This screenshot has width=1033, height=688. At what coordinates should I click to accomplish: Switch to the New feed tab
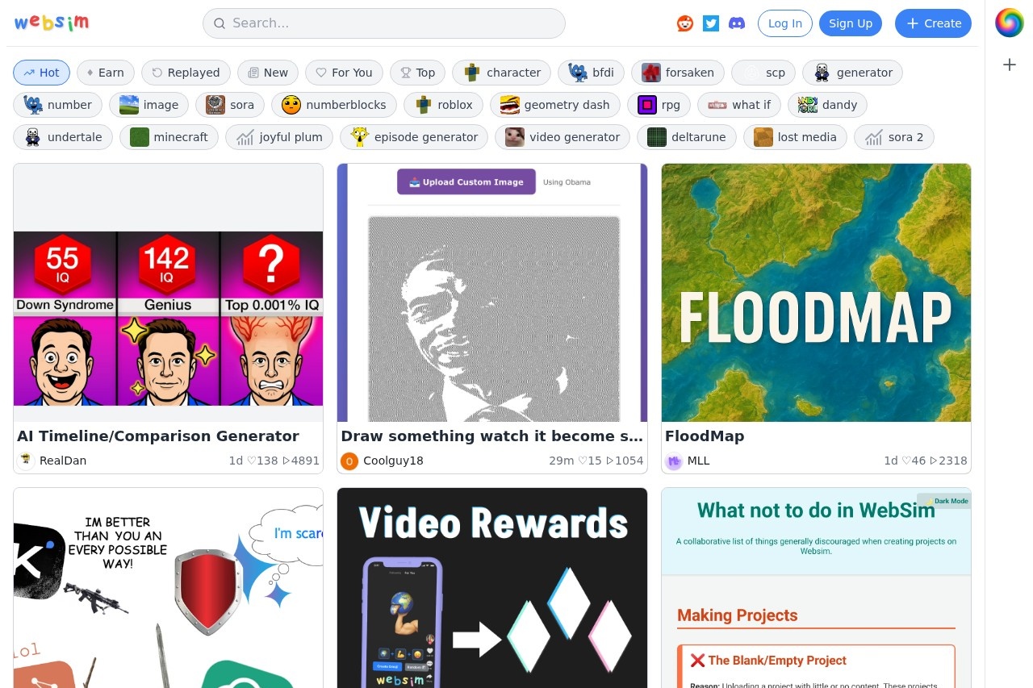pos(268,73)
